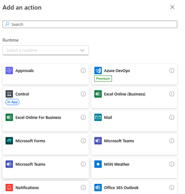Click the Excel Online (Business) icon
Viewport: 185px width, 194px height.
pos(98,94)
